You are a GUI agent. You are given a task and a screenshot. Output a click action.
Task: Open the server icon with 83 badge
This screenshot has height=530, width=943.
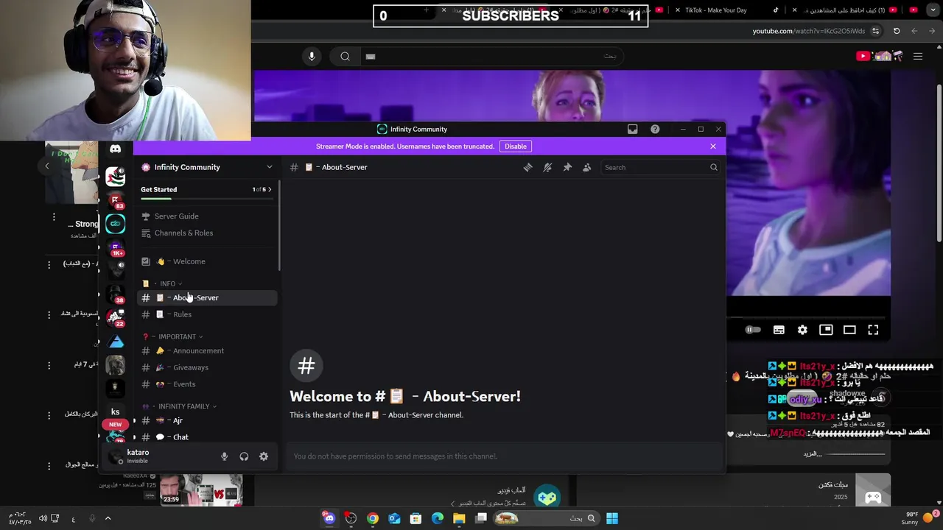116,200
